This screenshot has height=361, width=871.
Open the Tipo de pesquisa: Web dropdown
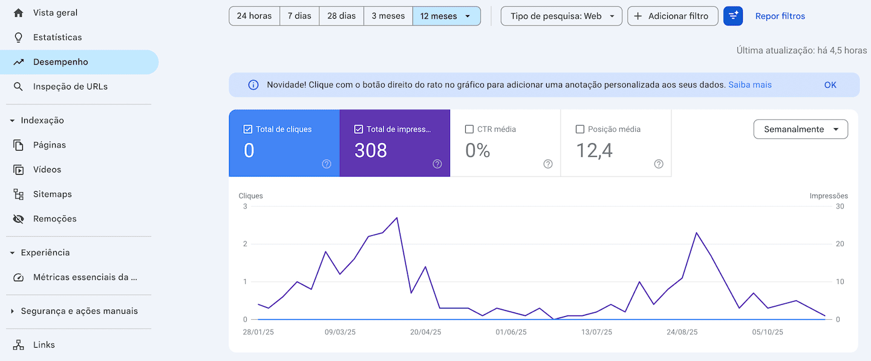(x=561, y=16)
